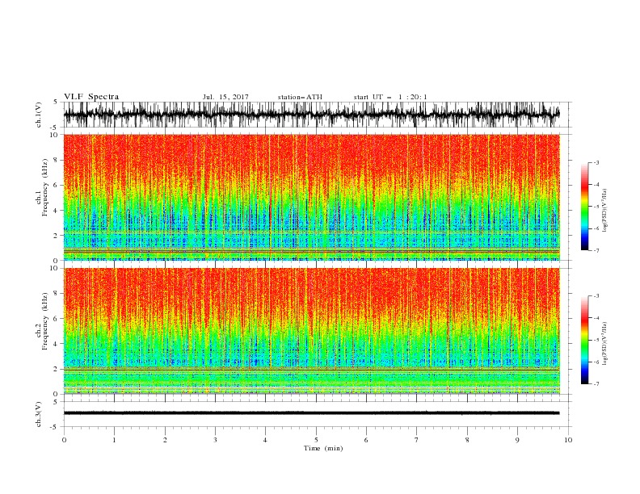Click the "Time (min)" axis label

tap(323, 448)
